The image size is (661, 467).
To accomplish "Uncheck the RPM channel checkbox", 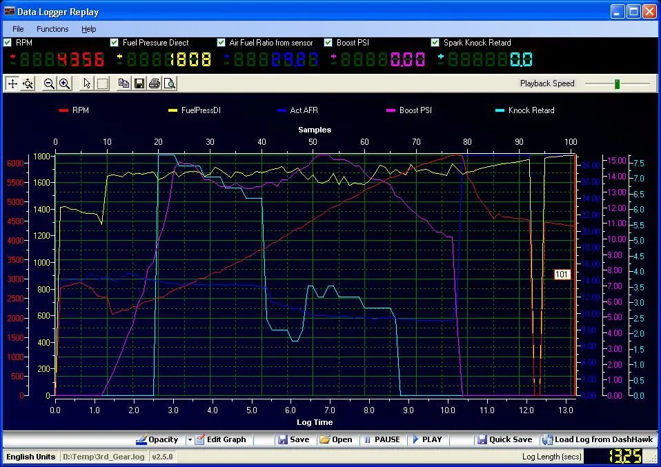I will point(7,43).
